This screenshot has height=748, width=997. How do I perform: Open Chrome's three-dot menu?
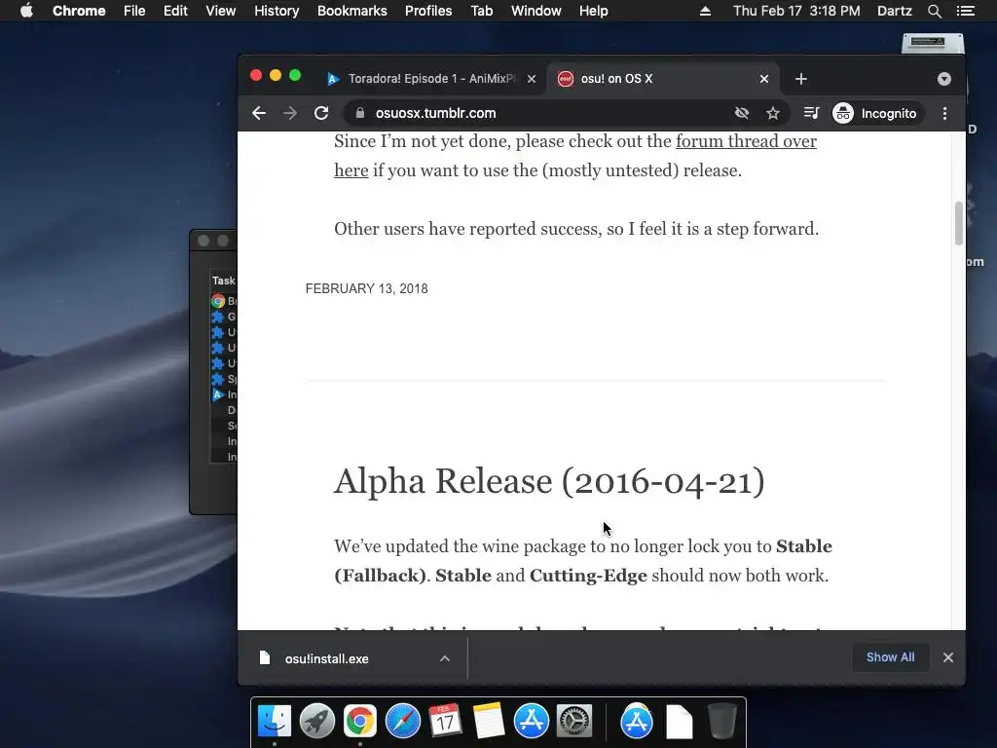tap(944, 113)
